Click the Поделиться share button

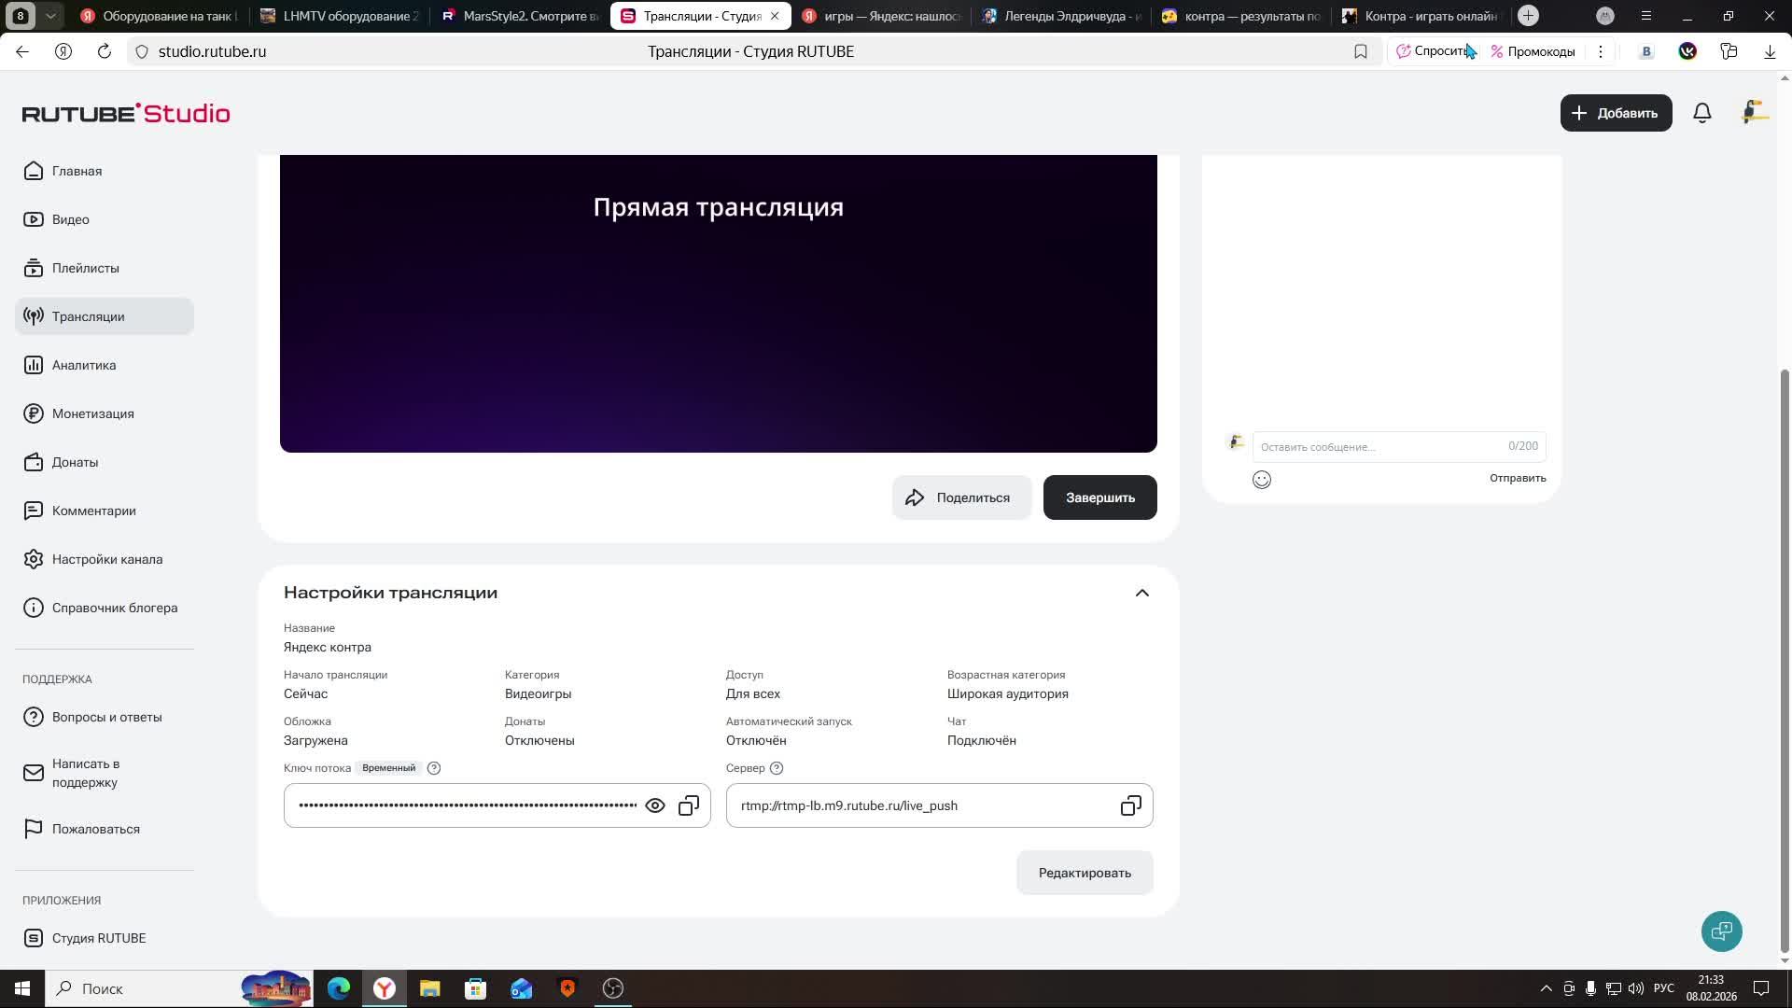[x=960, y=497]
